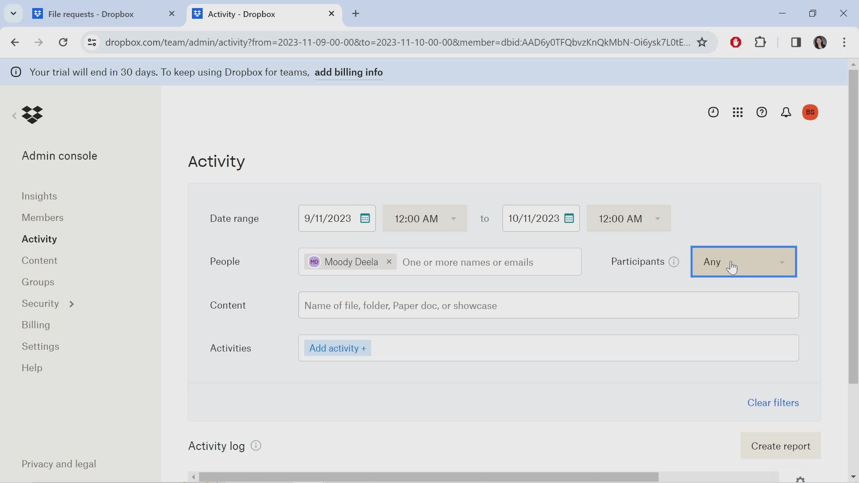This screenshot has height=483, width=859.
Task: Open the Chrome profile avatar
Action: [x=820, y=42]
